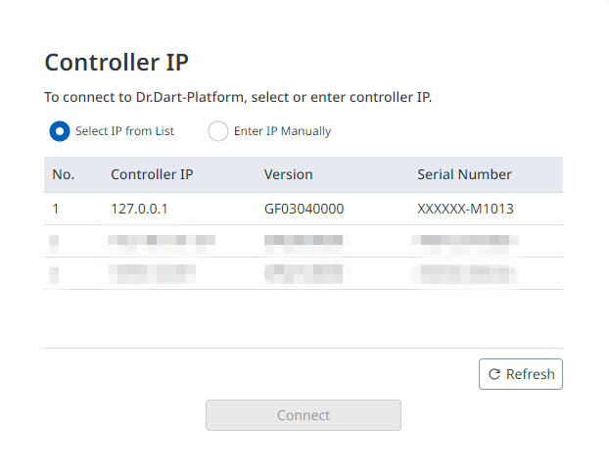
Task: Click the "Controller IP" column header
Action: pyautogui.click(x=152, y=174)
